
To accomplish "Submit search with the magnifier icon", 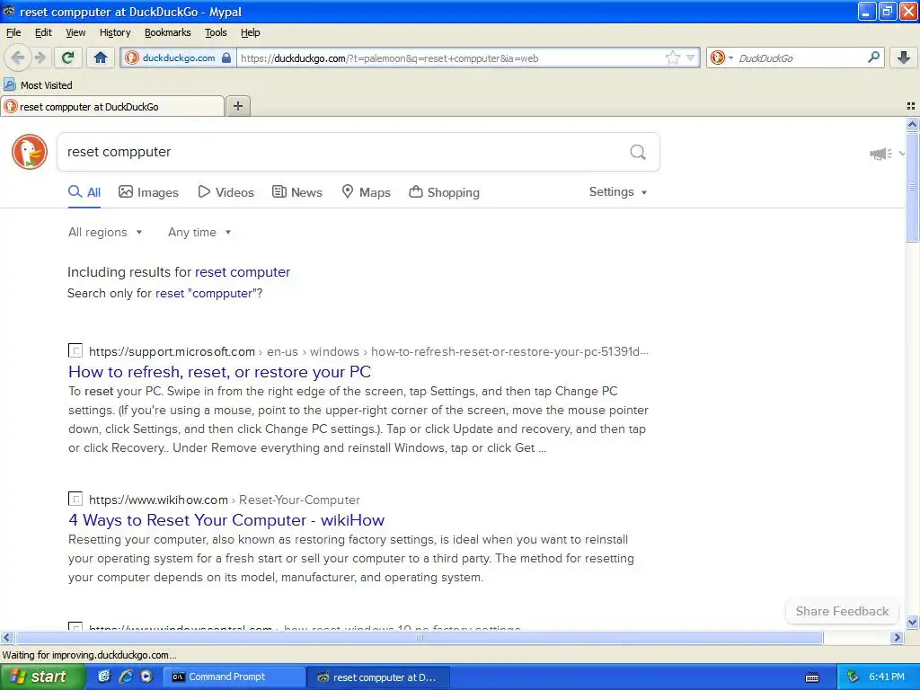I will click(x=638, y=152).
